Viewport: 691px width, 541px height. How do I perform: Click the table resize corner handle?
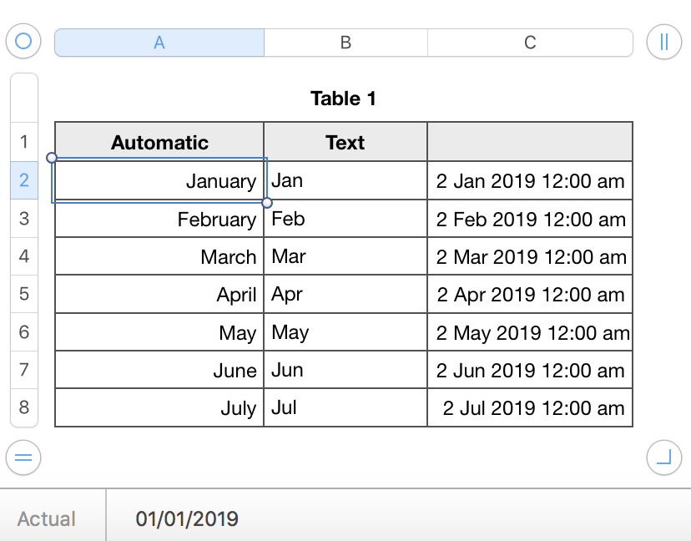[664, 457]
